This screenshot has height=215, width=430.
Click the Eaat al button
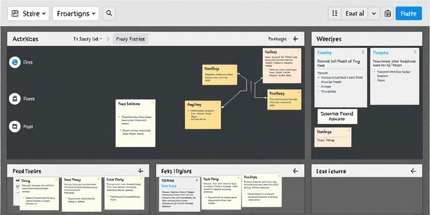(x=355, y=14)
